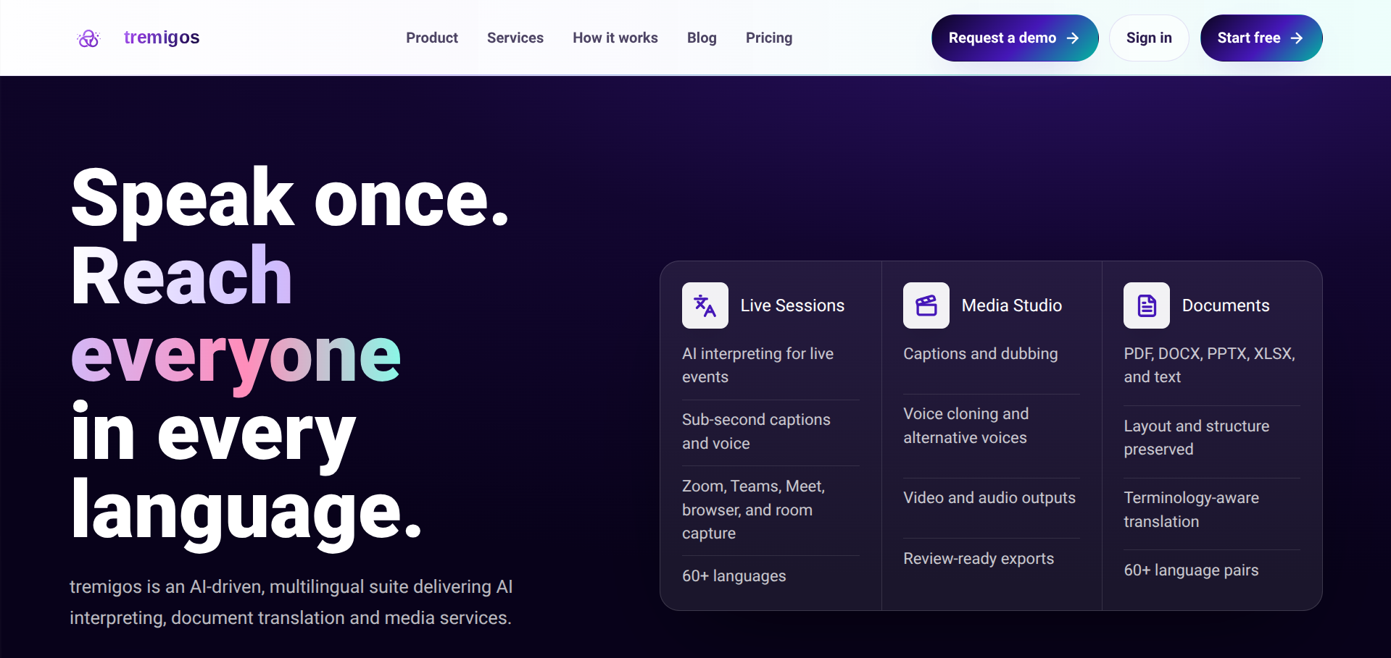1391x658 pixels.
Task: Click the Media Studio clapperboard icon
Action: point(926,305)
